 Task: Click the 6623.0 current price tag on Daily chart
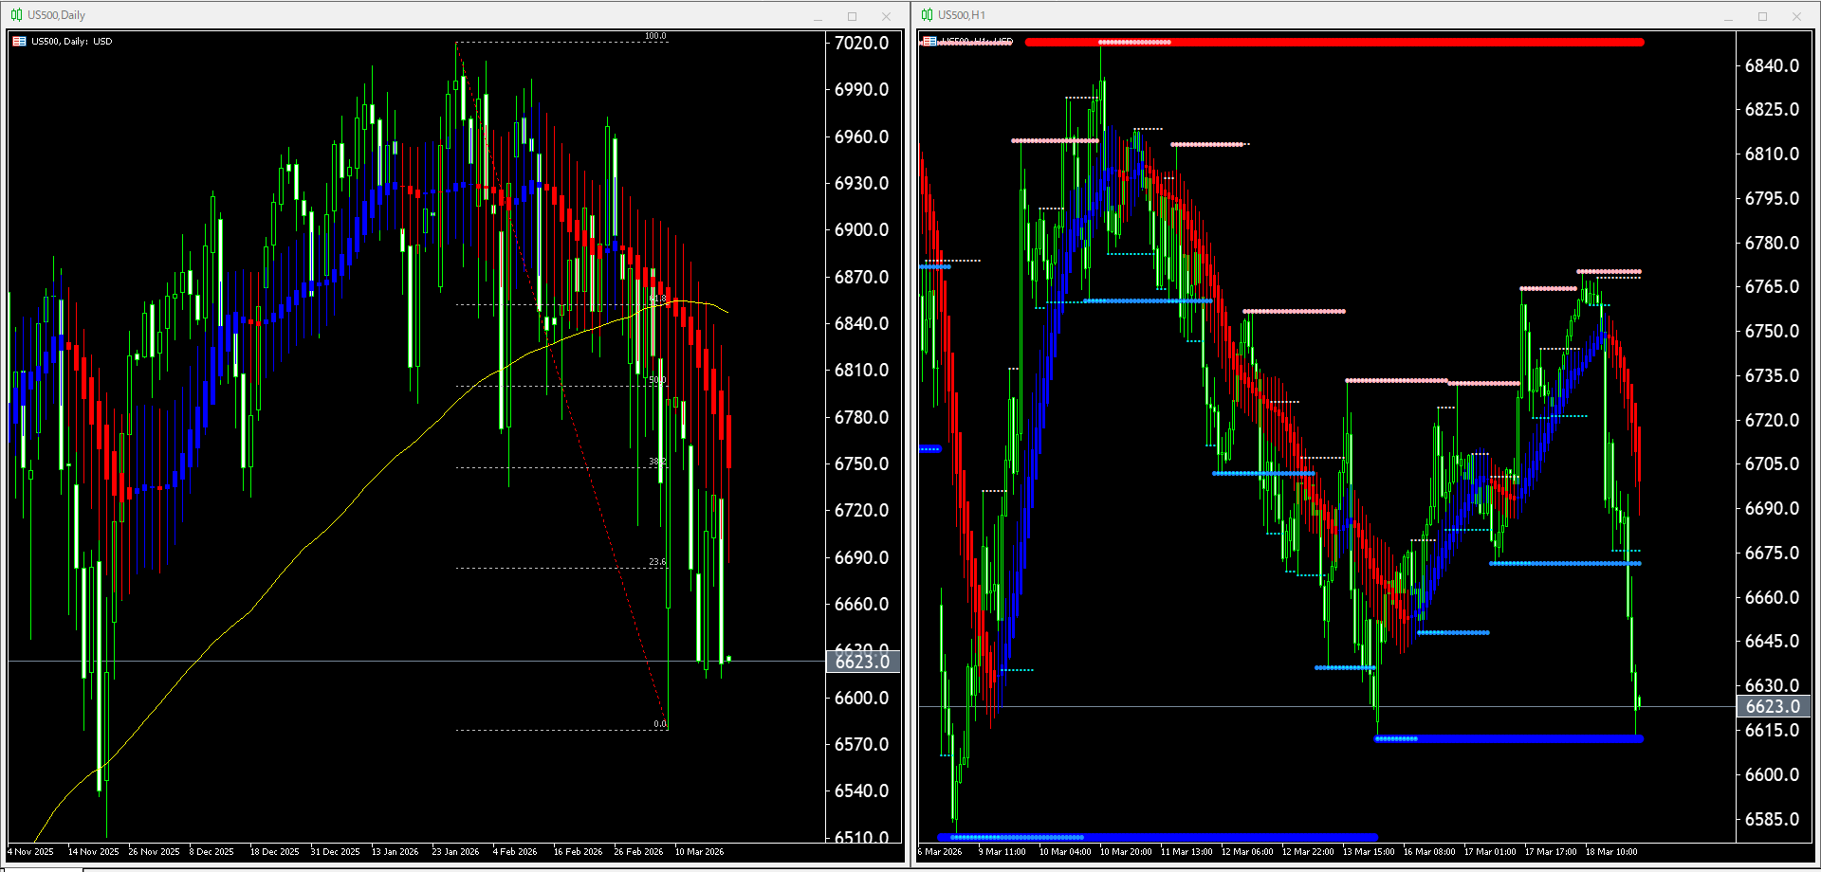point(863,662)
